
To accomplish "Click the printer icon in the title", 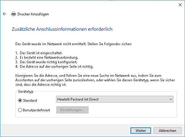I will (x=14, y=14).
